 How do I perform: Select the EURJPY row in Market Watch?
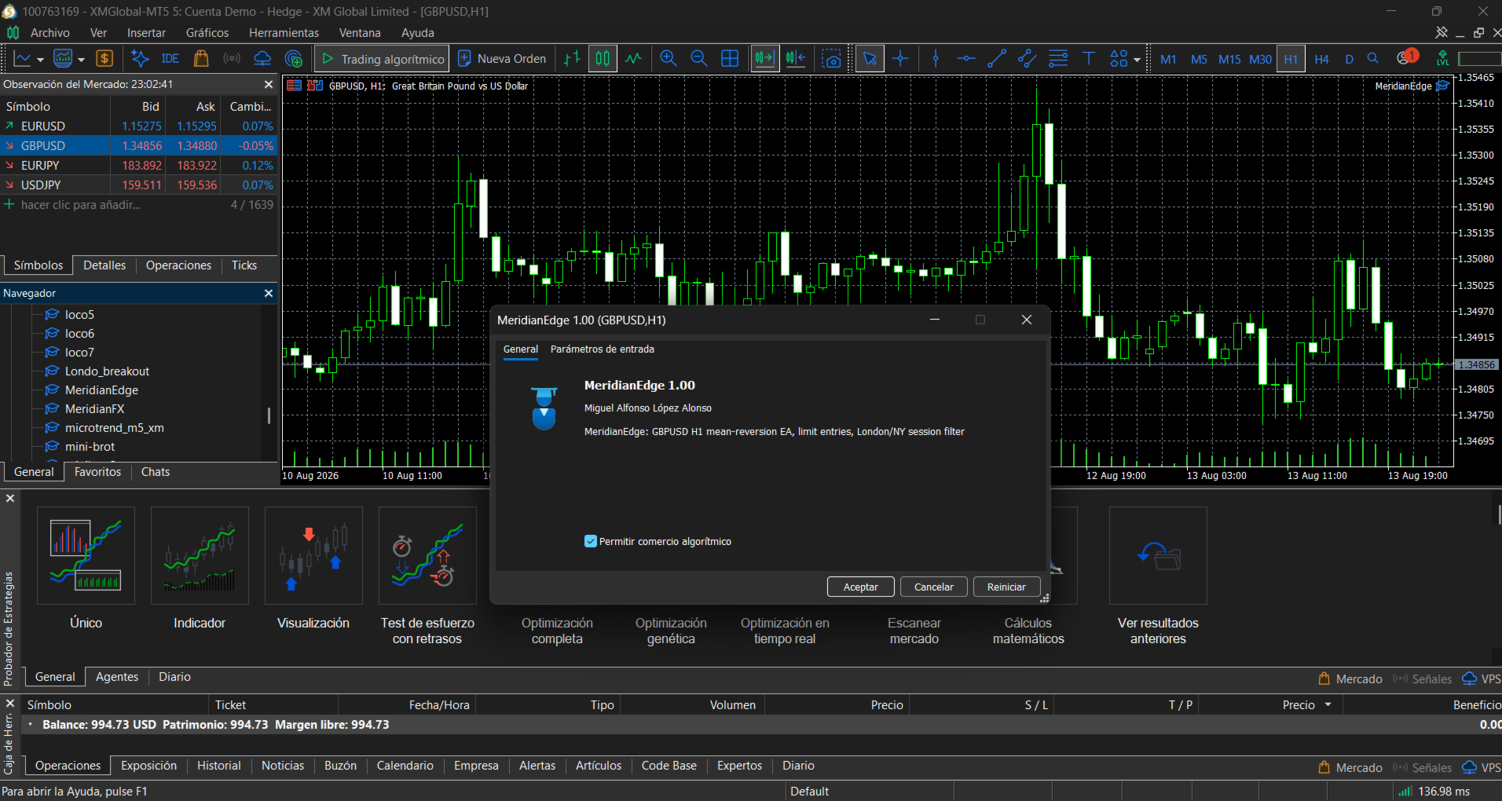point(139,165)
